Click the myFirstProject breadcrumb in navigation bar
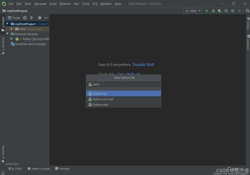The height and width of the screenshot is (175, 250). pyautogui.click(x=17, y=11)
